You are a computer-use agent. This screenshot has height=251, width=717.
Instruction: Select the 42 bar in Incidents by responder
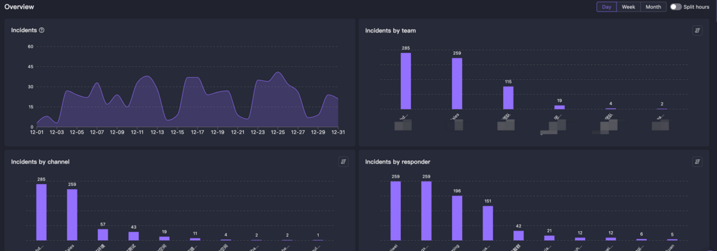(x=519, y=236)
